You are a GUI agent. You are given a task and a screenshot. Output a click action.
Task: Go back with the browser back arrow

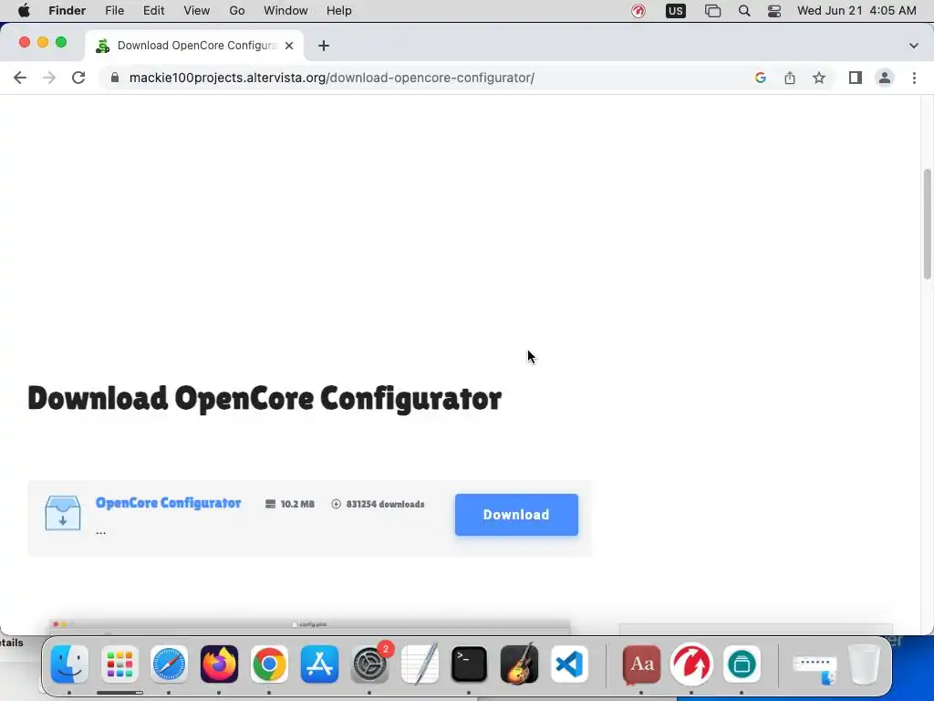(20, 78)
